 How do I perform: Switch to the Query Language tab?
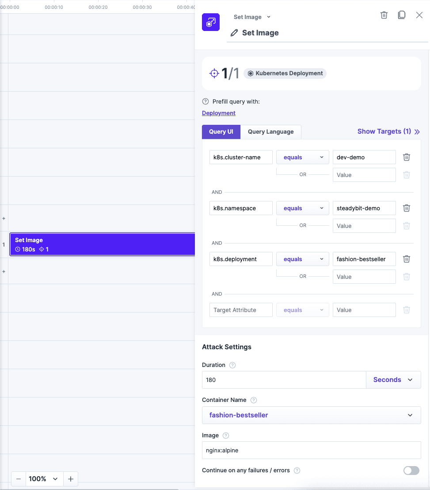point(270,131)
